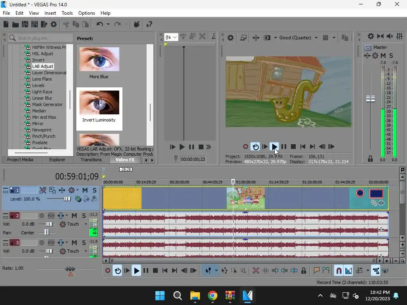This screenshot has width=407, height=305.
Task: Toggle Loop Playback in the timeline transport
Action: click(x=118, y=271)
